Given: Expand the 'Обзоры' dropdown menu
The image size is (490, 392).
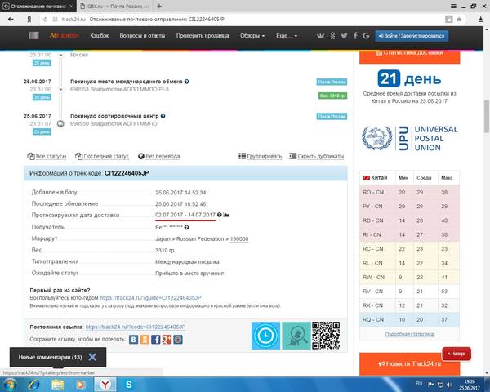Looking at the screenshot, I should 252,36.
